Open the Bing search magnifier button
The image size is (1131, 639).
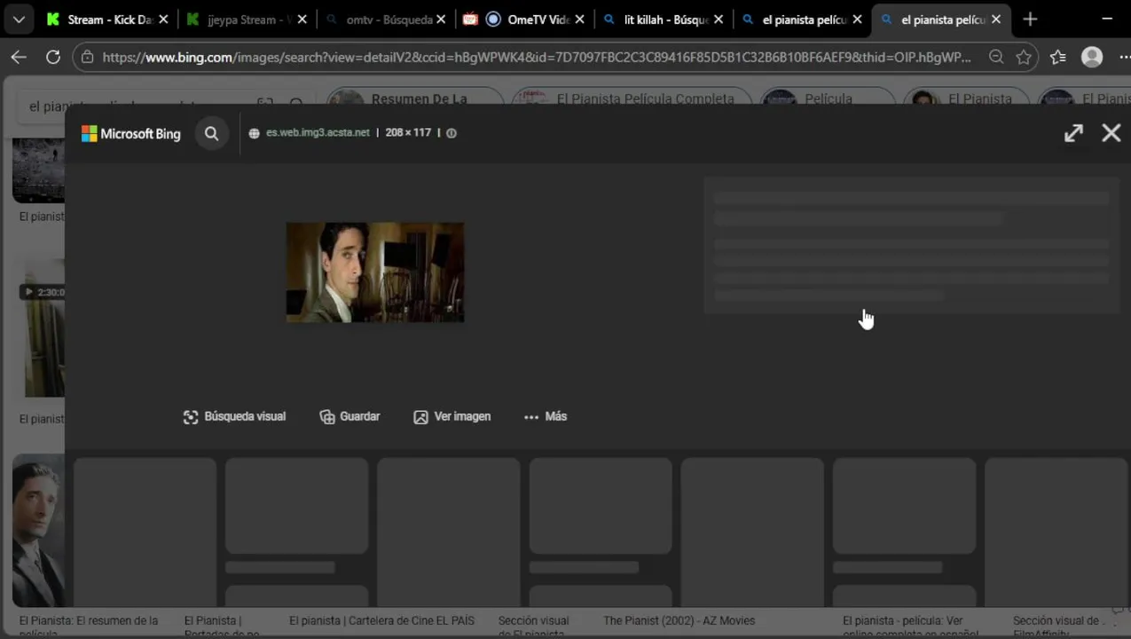(x=211, y=133)
